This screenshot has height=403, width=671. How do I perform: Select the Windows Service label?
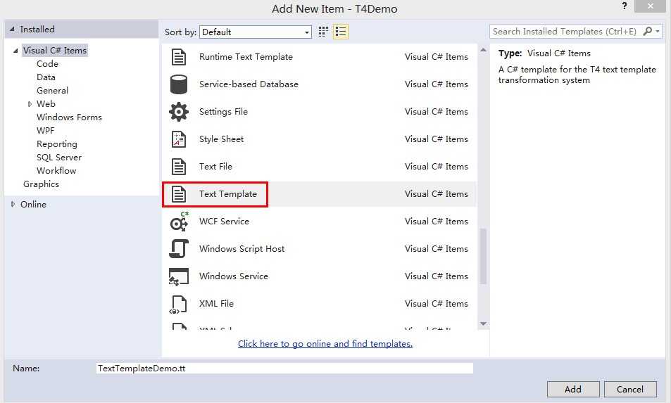234,276
